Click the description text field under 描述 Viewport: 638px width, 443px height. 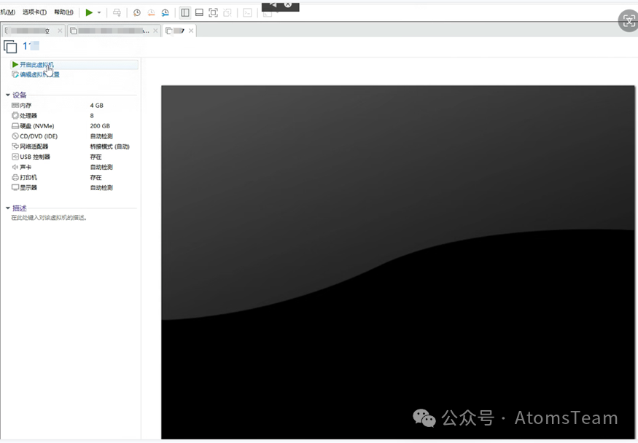click(49, 218)
